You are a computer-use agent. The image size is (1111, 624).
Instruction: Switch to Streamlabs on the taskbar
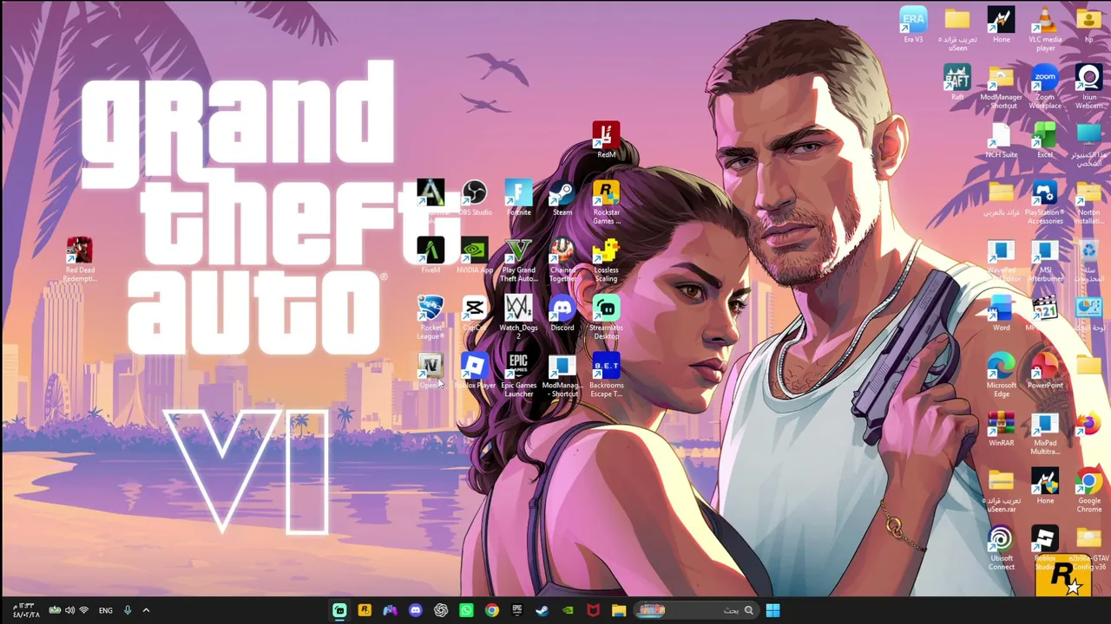(339, 610)
